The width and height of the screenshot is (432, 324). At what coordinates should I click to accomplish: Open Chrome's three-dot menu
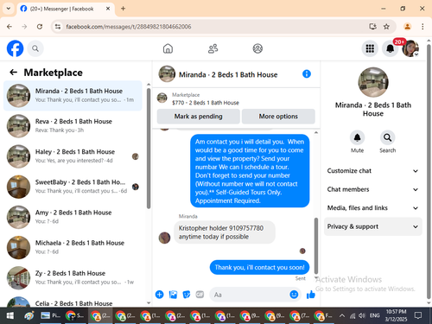click(x=422, y=27)
